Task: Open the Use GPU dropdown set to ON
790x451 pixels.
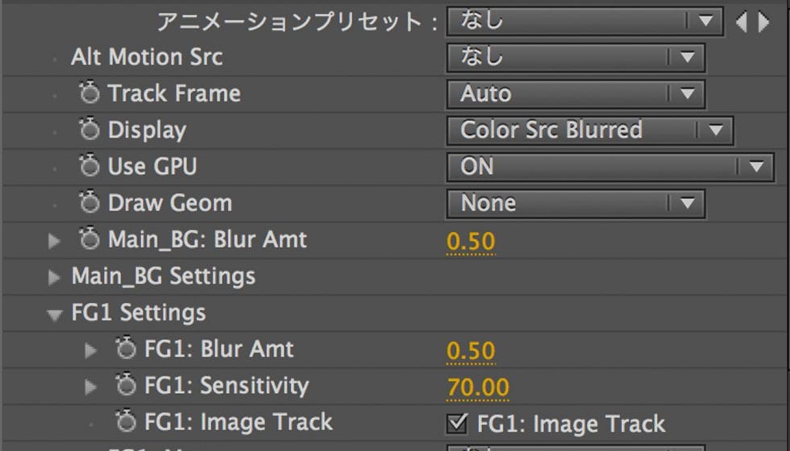Action: coord(610,168)
